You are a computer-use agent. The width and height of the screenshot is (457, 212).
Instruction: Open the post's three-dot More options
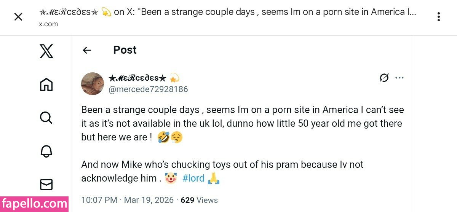(399, 78)
